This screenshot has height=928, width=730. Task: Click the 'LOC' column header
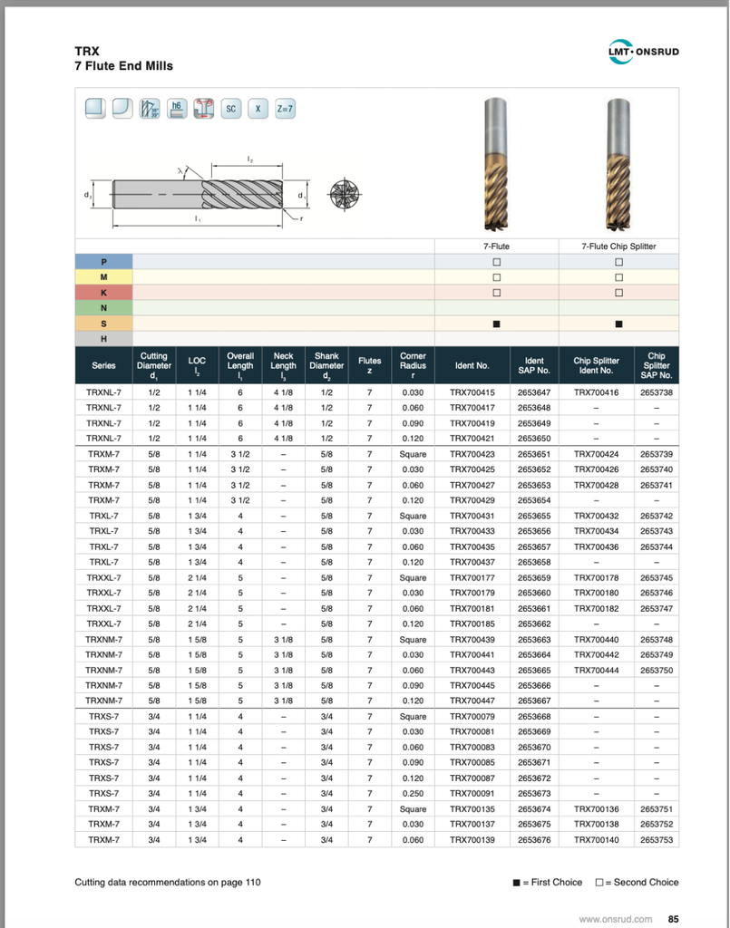coord(197,366)
